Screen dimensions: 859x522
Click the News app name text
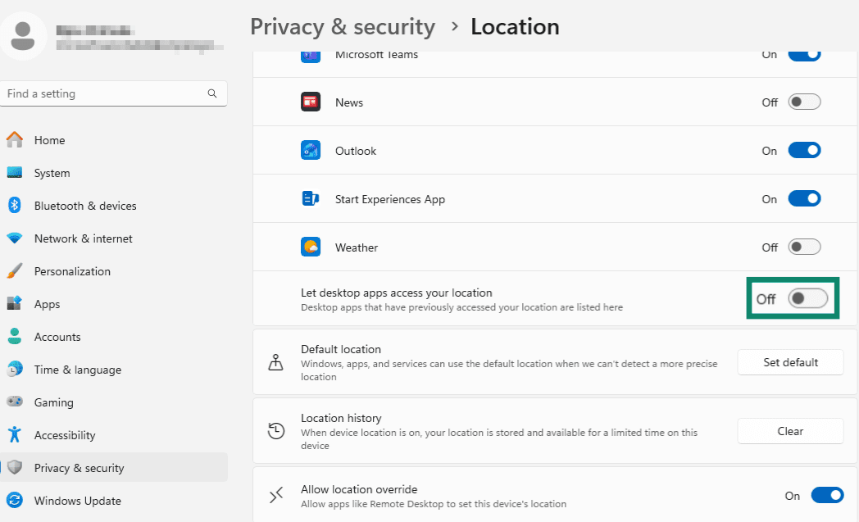click(349, 103)
